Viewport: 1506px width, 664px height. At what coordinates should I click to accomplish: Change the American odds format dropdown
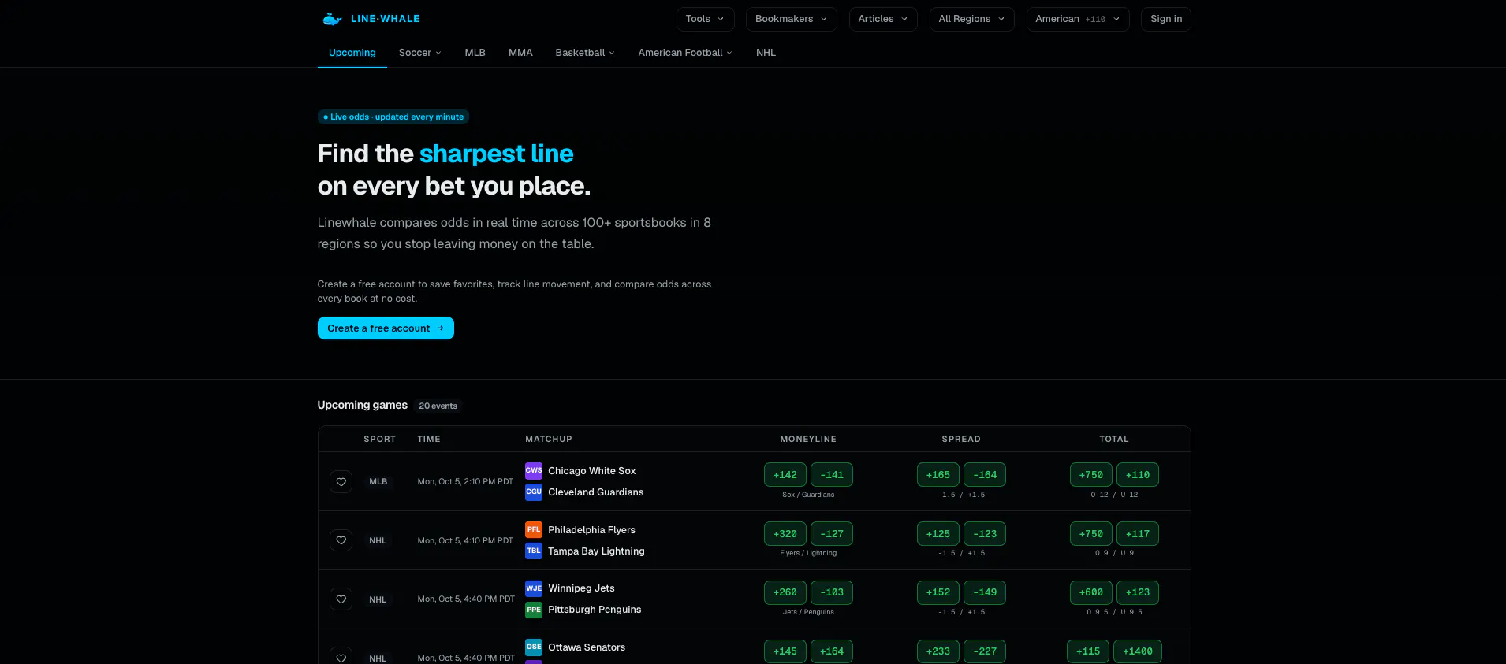click(x=1078, y=19)
